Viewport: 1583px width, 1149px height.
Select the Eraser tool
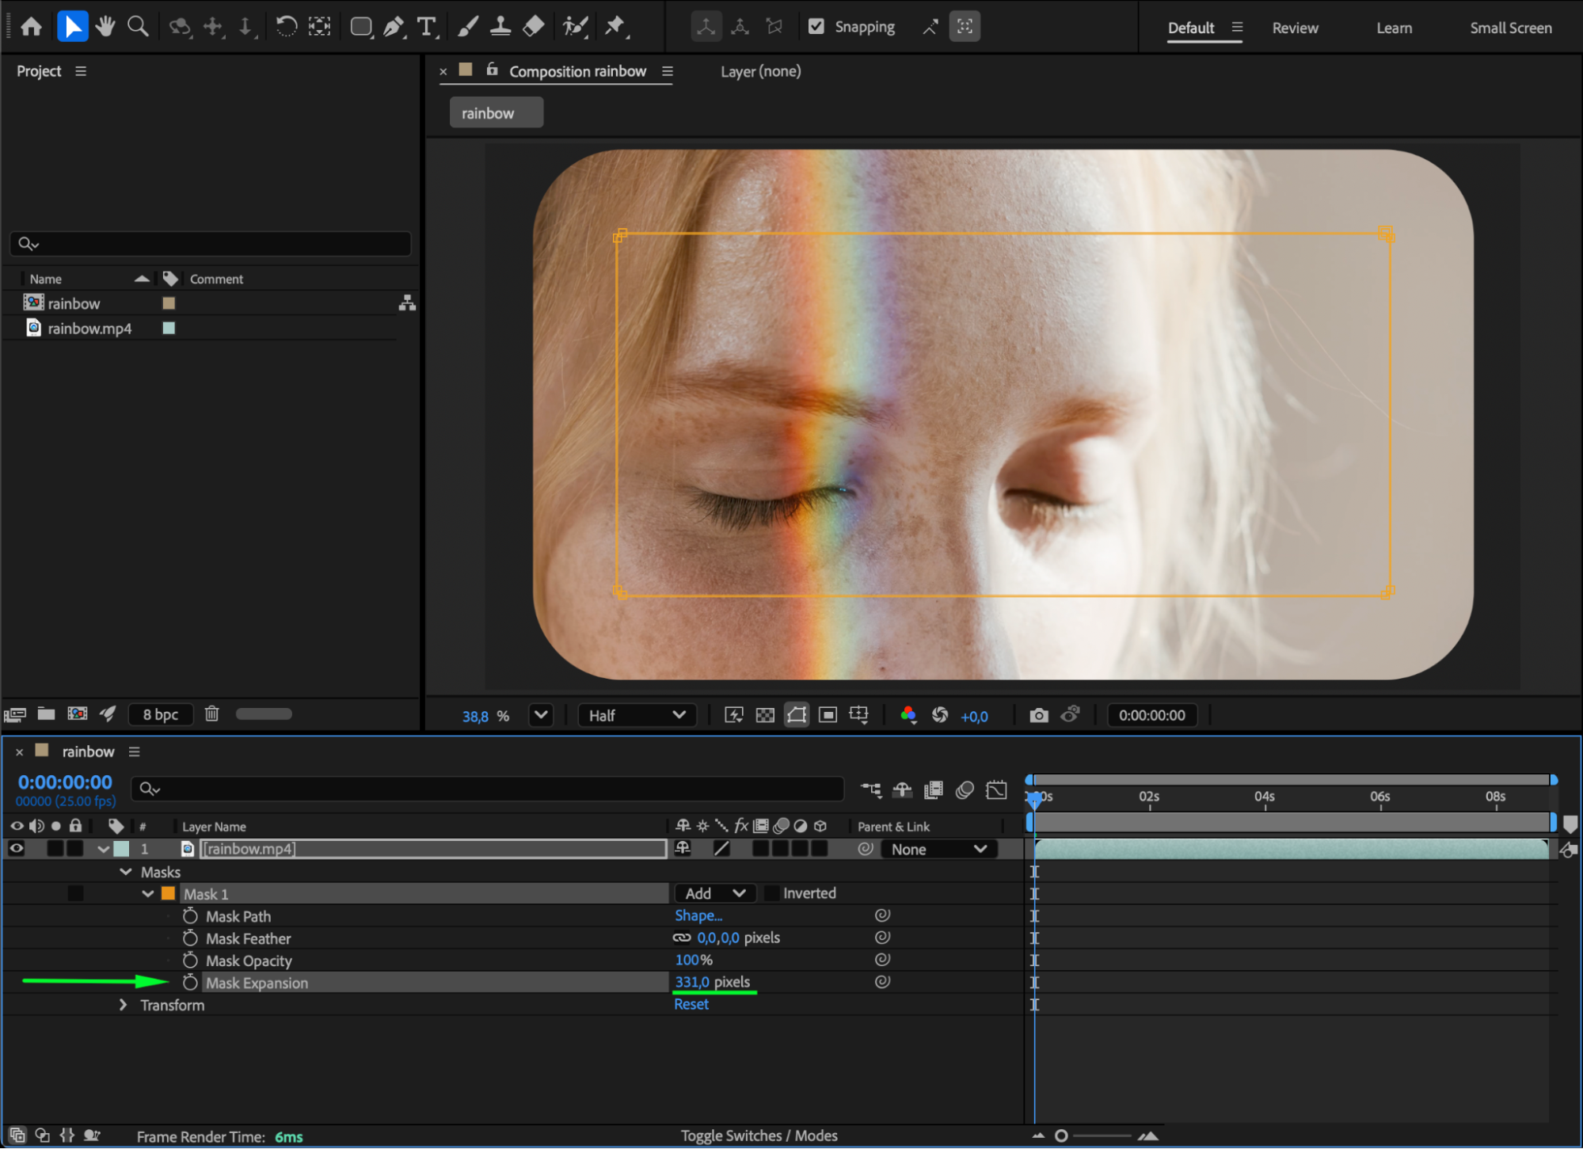point(534,27)
